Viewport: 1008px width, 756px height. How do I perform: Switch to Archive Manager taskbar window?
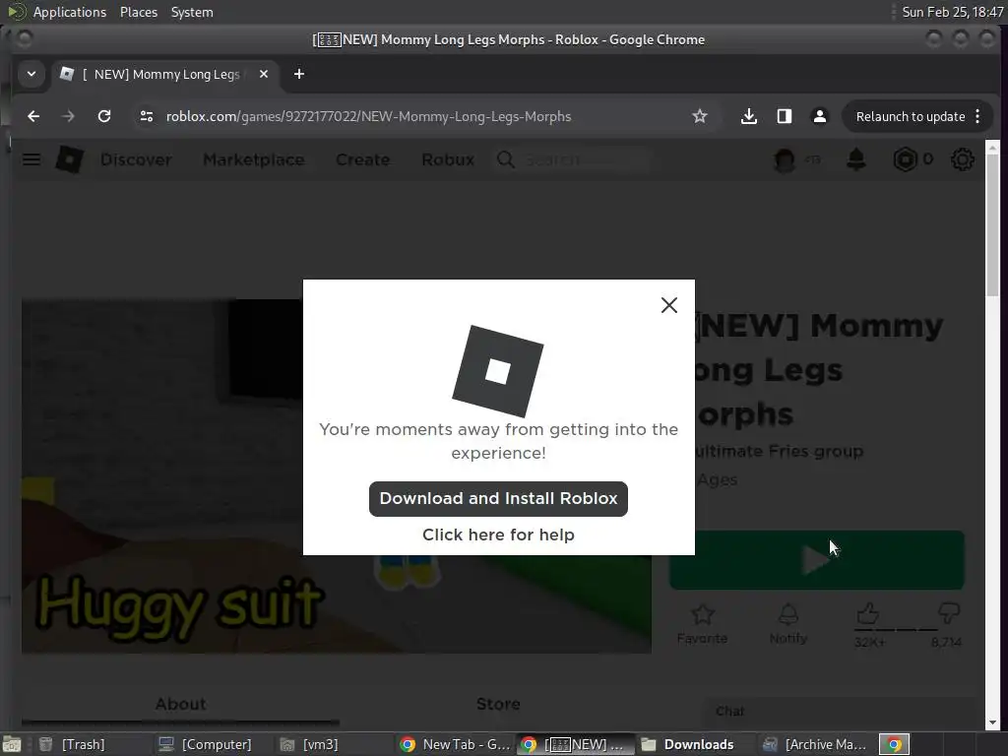tap(815, 744)
